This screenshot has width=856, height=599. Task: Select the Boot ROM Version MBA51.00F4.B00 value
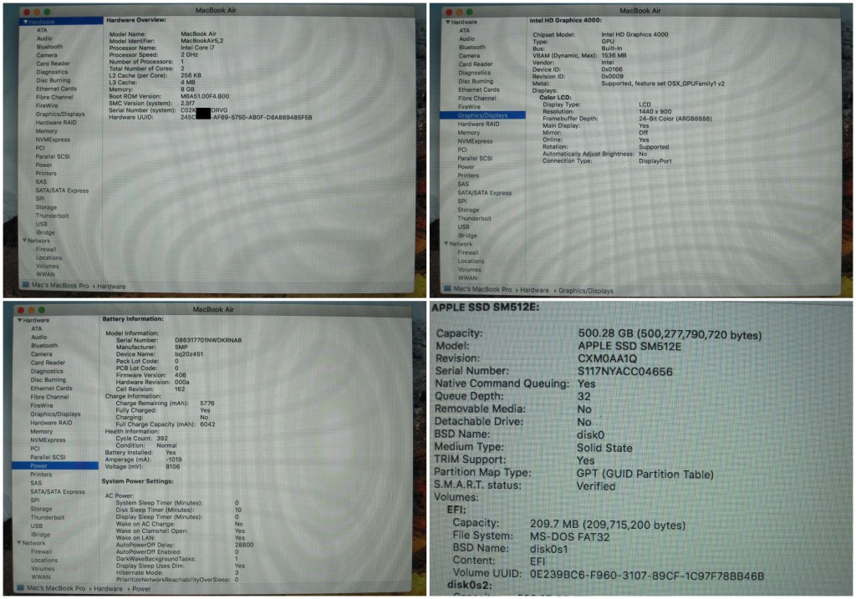coord(205,97)
